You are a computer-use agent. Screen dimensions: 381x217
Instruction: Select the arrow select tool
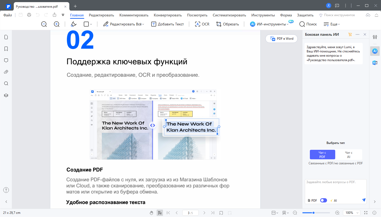coord(160,213)
